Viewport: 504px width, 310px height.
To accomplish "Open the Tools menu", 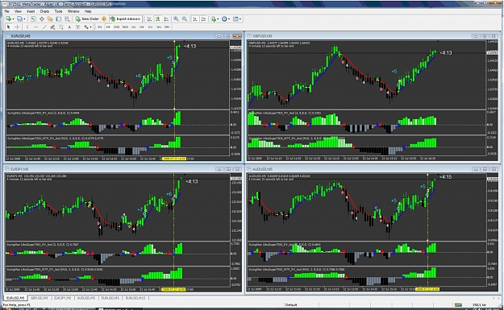I will 58,11.
